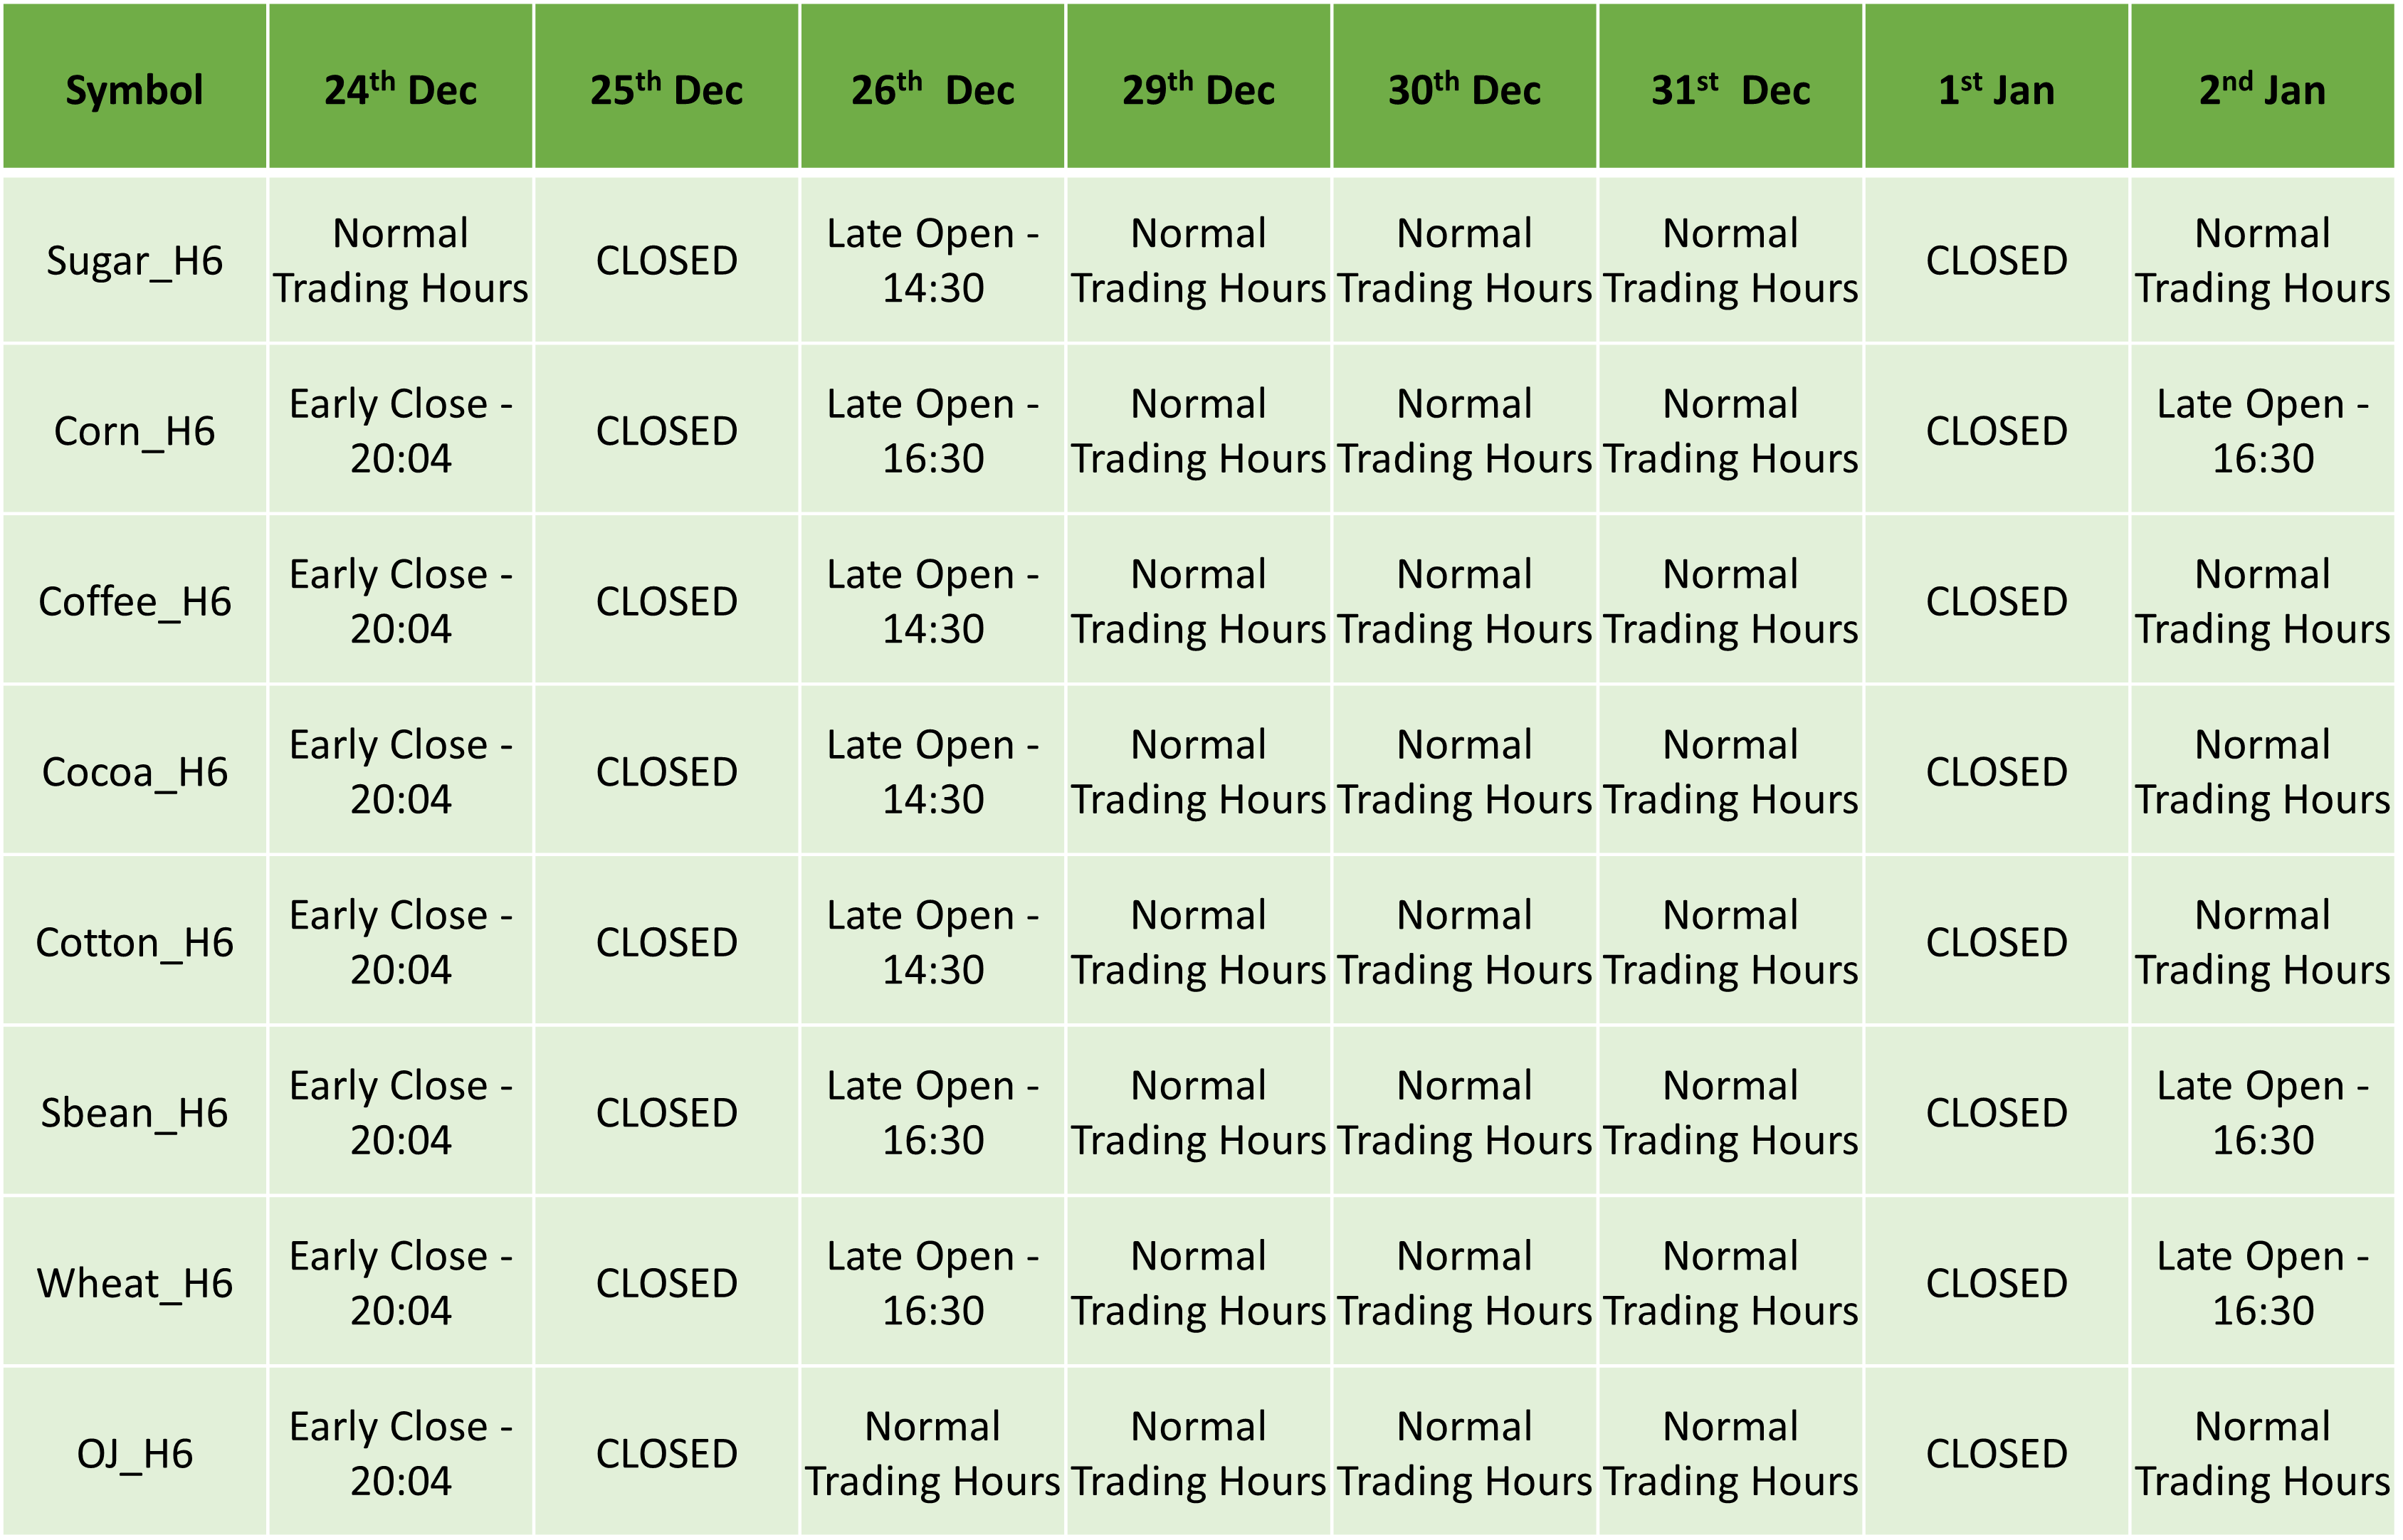Click the Symbol column header

[x=134, y=90]
